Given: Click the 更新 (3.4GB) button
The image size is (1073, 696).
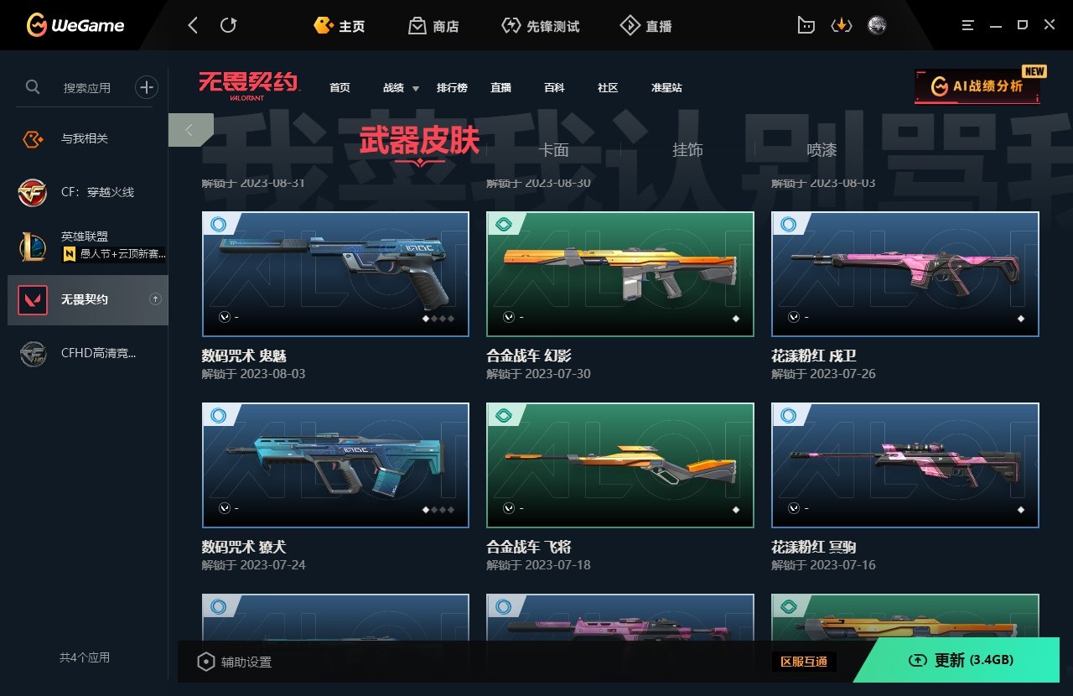Looking at the screenshot, I should (962, 661).
